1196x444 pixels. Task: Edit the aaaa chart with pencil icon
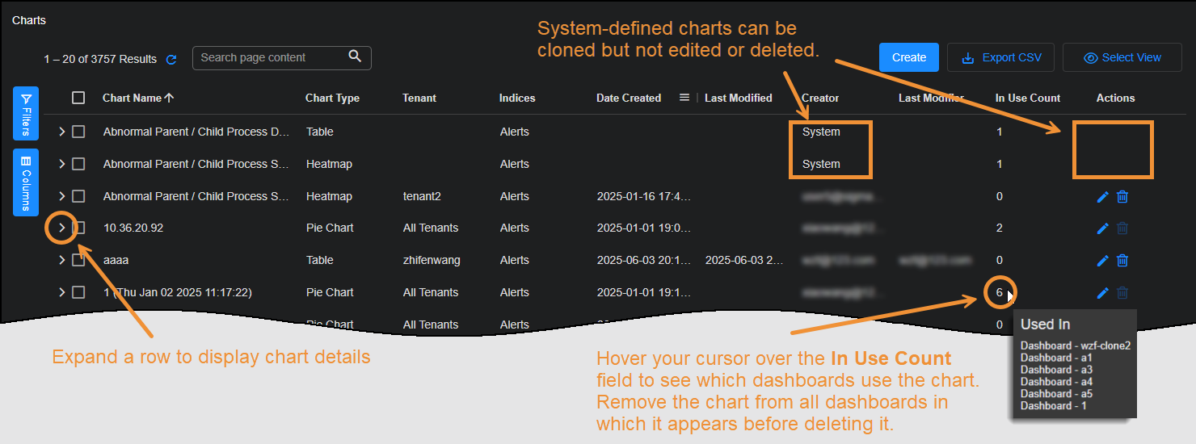1102,260
